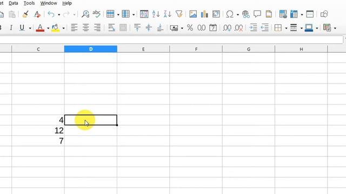
Task: Add a decimal place
Action: click(227, 28)
